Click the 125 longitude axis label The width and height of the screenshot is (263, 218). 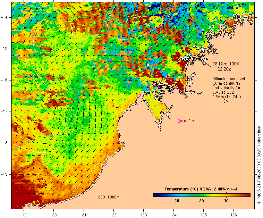tap(204, 215)
